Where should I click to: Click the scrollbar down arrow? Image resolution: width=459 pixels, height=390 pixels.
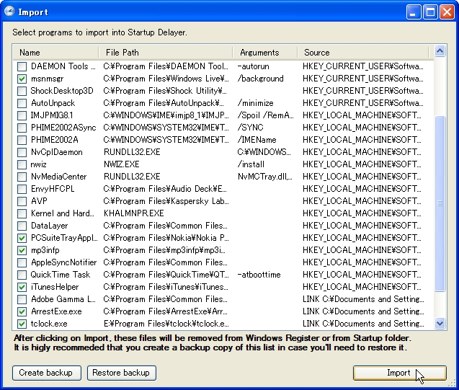(x=440, y=324)
